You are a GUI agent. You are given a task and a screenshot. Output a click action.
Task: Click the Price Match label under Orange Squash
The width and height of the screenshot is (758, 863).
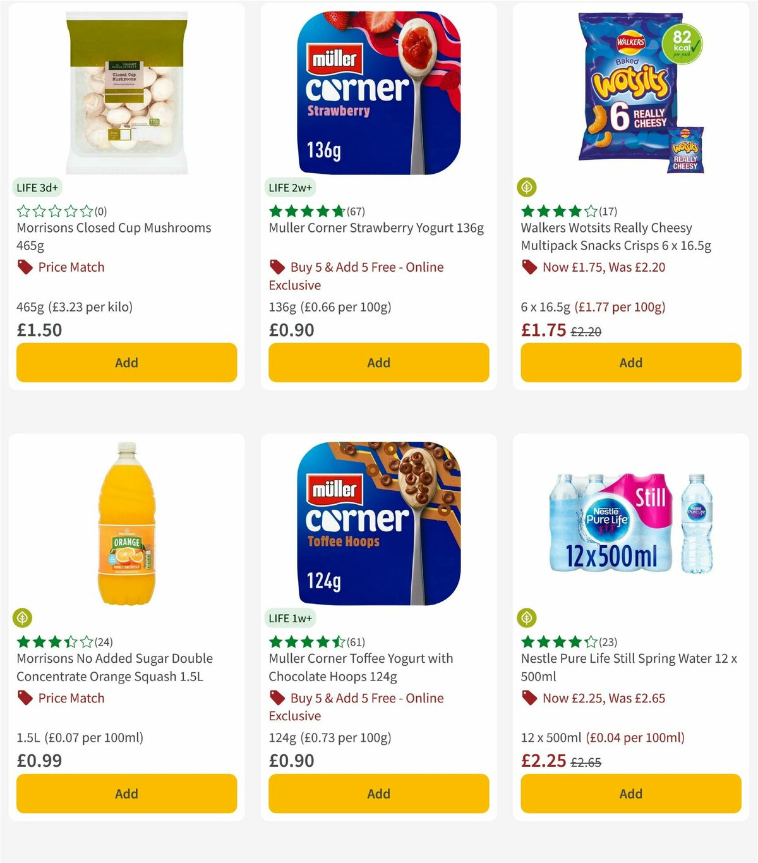[x=71, y=697]
